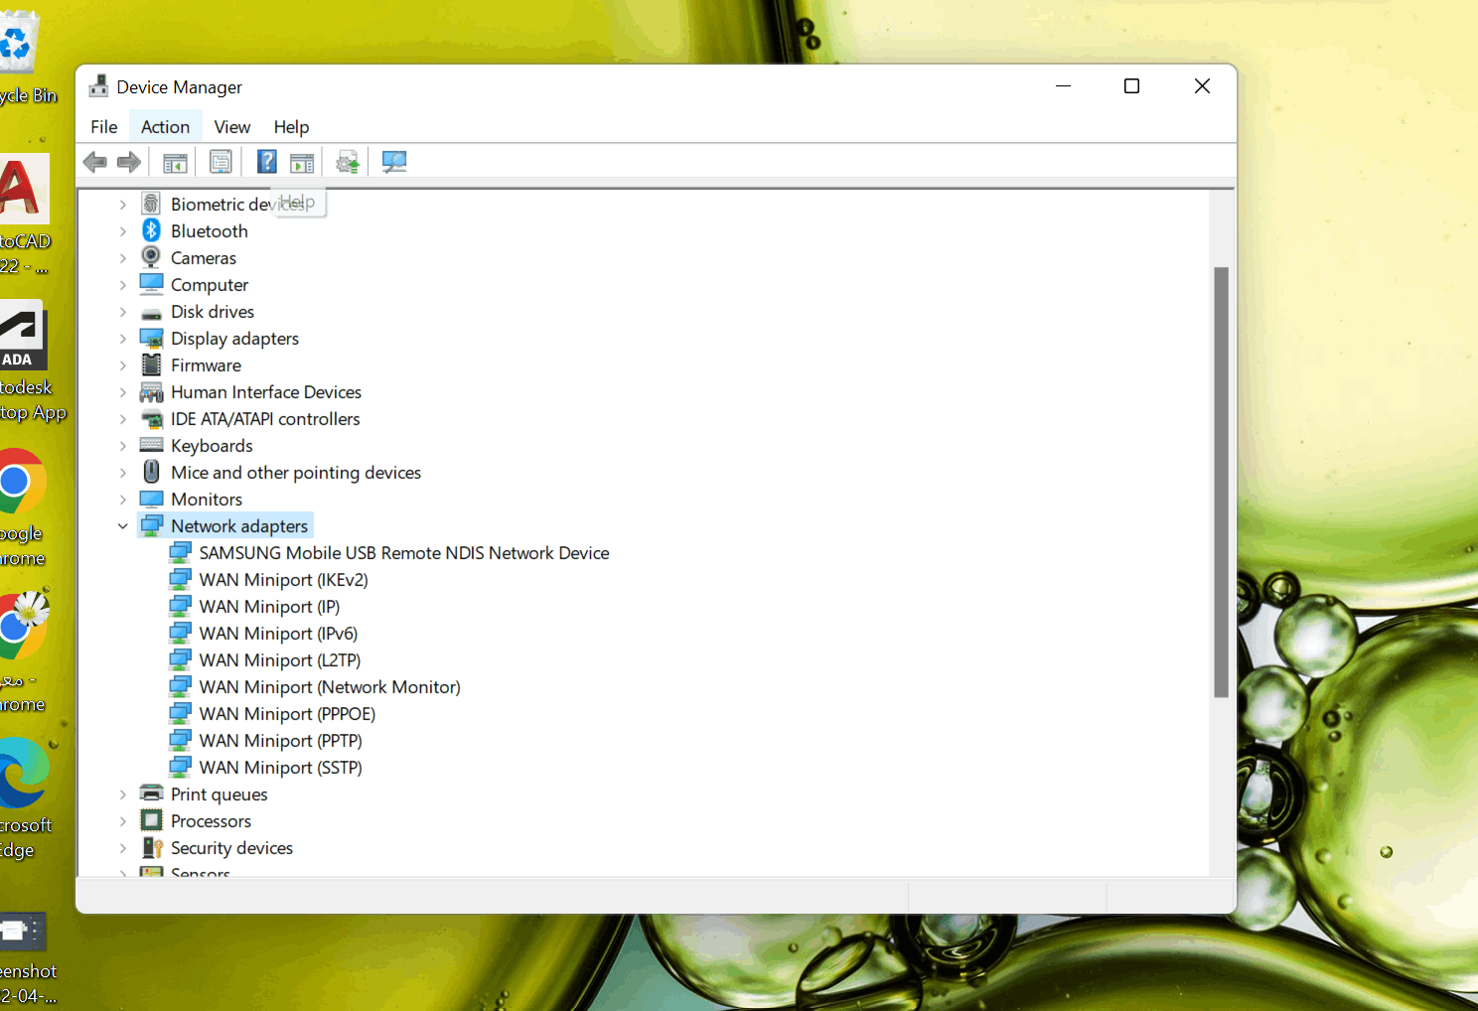Expand the Cameras node
The height and width of the screenshot is (1011, 1478).
pyautogui.click(x=123, y=258)
